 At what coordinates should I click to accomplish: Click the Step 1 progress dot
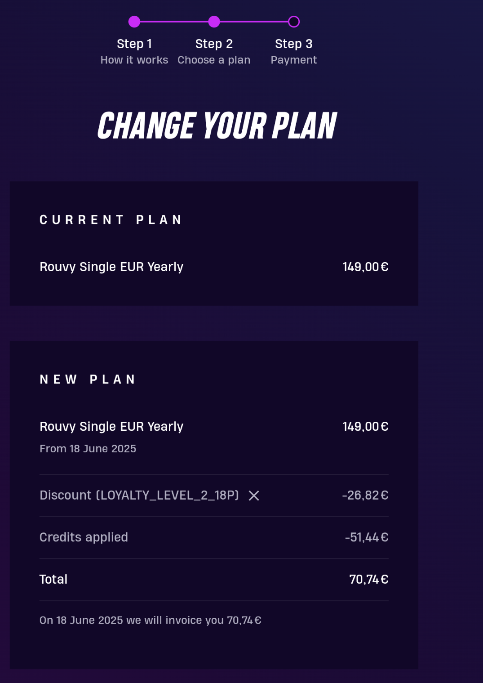point(134,22)
